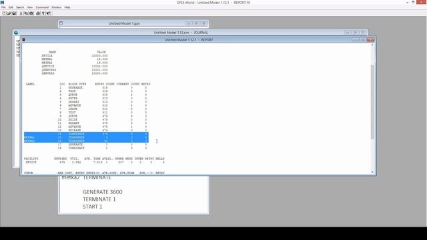This screenshot has height=240, width=427.
Task: Click the Open file toolbar icon
Action: click(9, 13)
